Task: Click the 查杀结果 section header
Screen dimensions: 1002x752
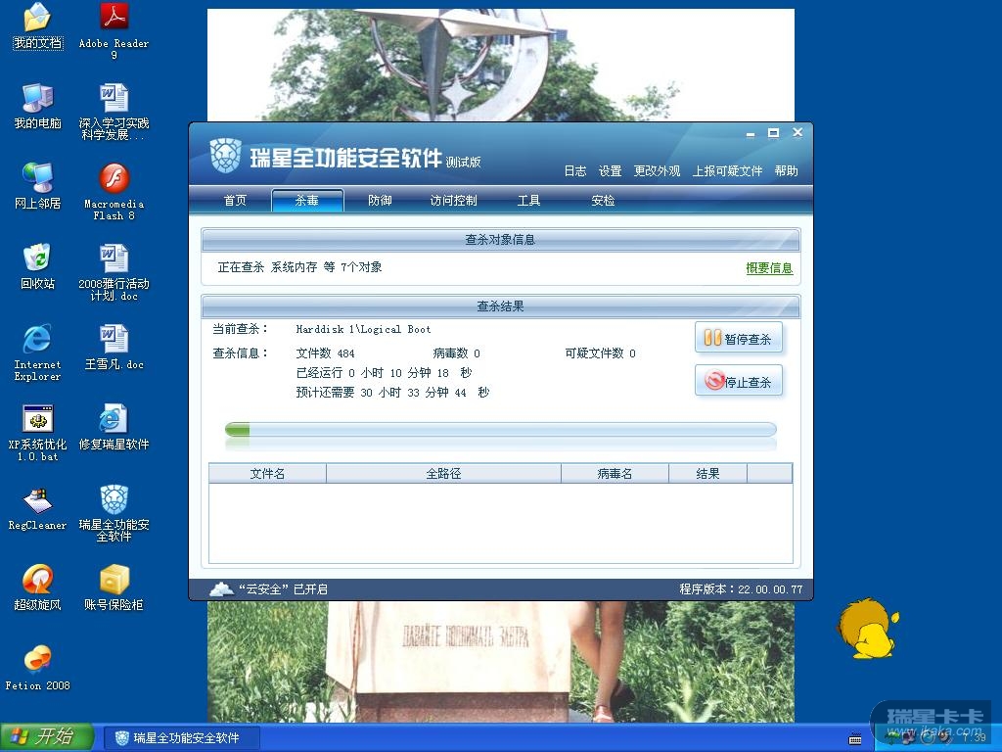Action: click(500, 306)
